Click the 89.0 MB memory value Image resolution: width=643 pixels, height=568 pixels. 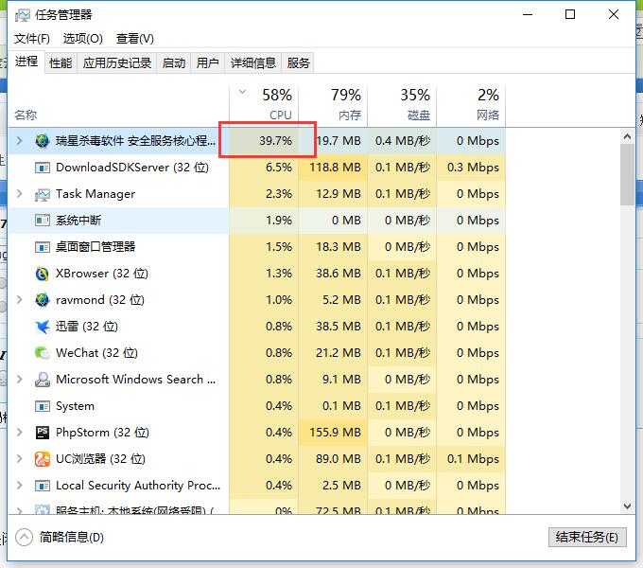(x=339, y=459)
